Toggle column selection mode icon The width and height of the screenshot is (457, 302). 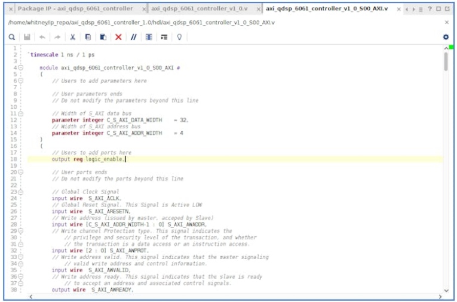point(149,37)
